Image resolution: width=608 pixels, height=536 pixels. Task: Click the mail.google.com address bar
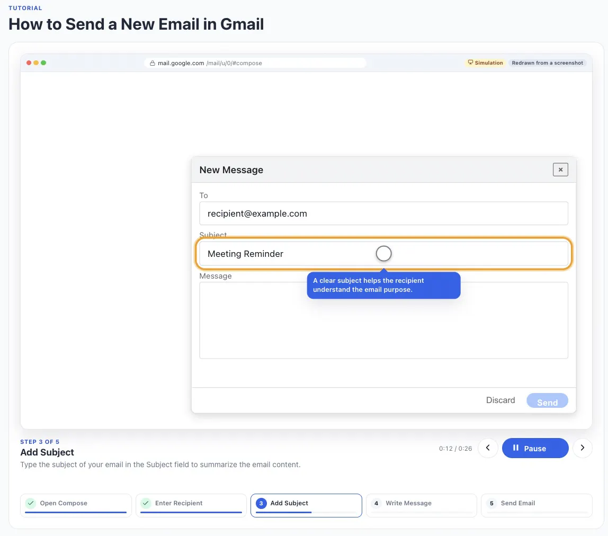pyautogui.click(x=255, y=63)
